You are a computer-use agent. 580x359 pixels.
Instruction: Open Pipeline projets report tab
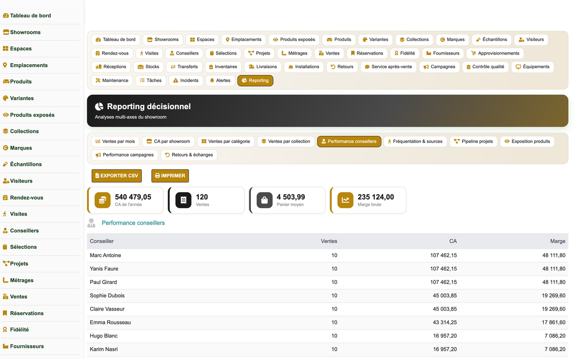(x=474, y=142)
